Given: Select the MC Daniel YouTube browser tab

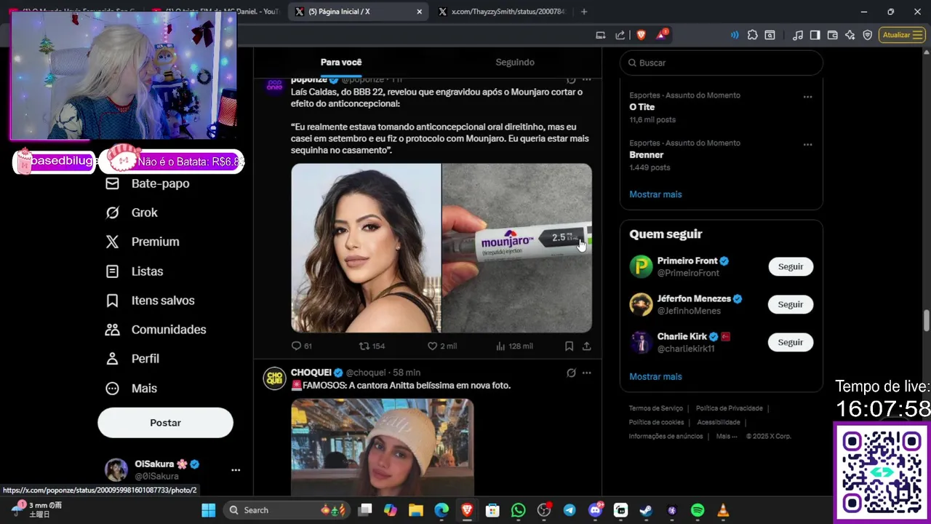Looking at the screenshot, I should tap(215, 12).
